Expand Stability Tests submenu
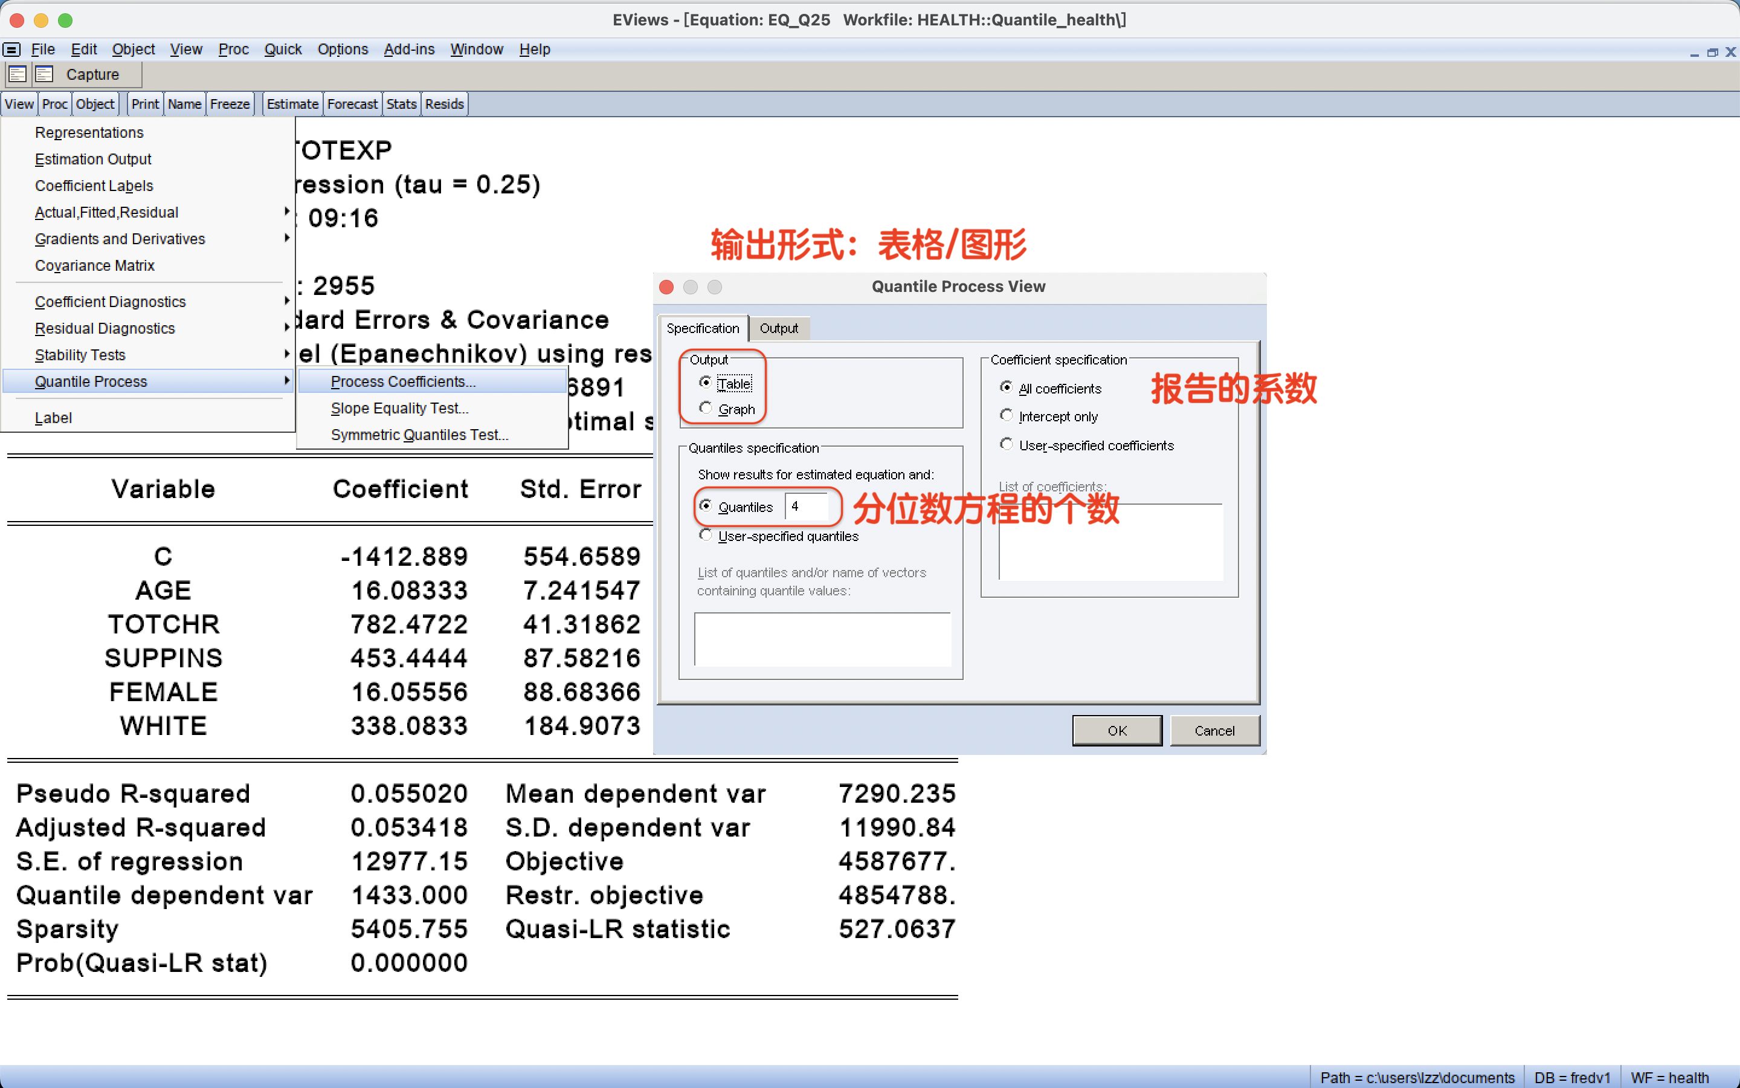The height and width of the screenshot is (1088, 1740). click(x=80, y=355)
